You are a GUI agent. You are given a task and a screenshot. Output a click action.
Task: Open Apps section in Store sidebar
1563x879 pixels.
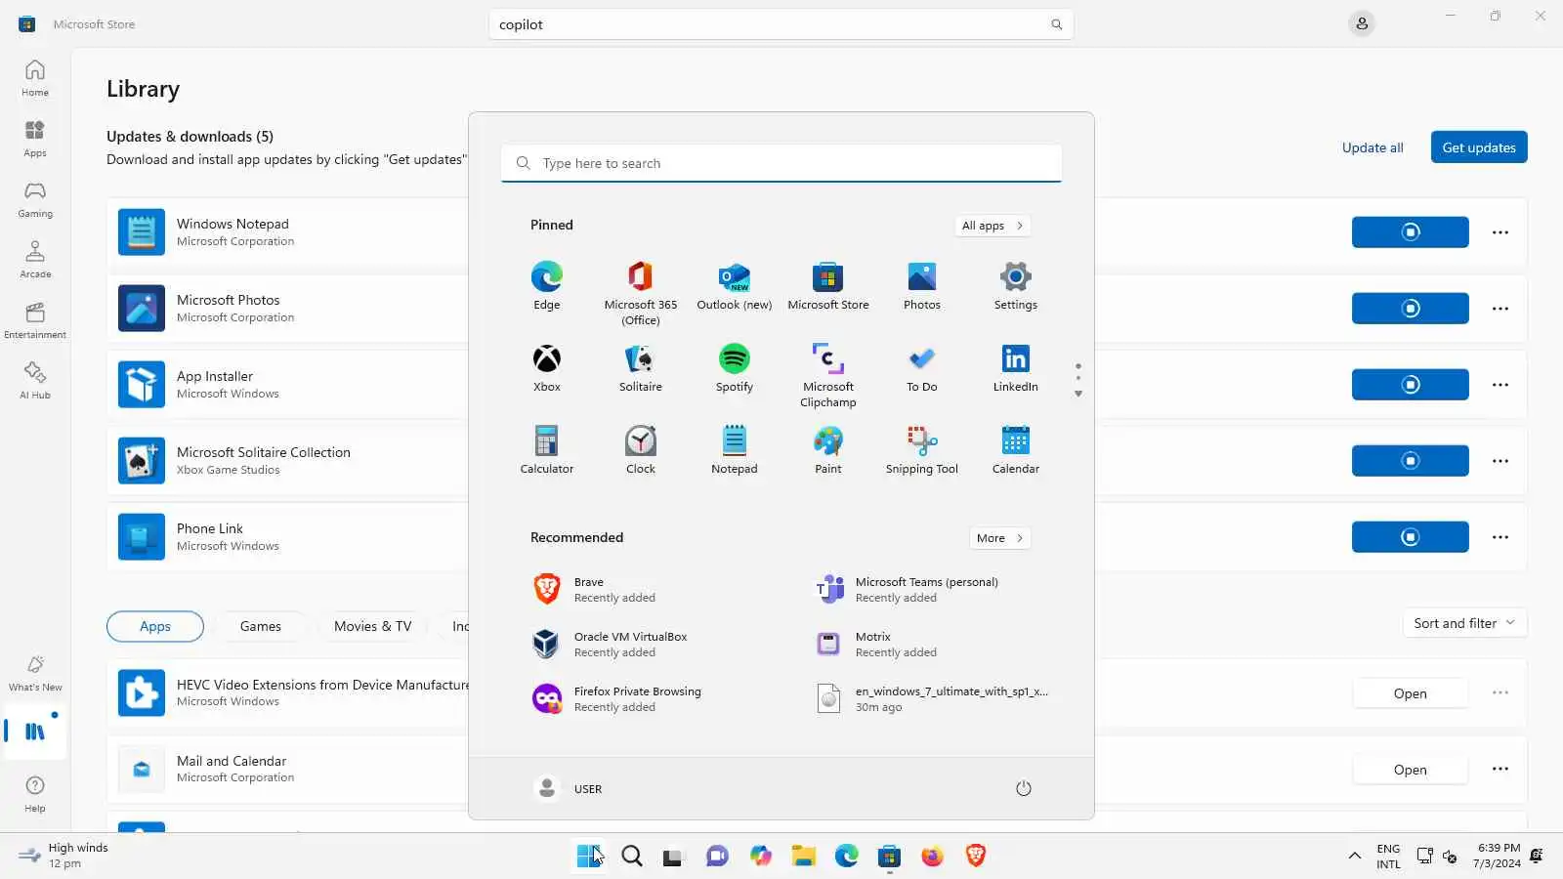(x=35, y=139)
